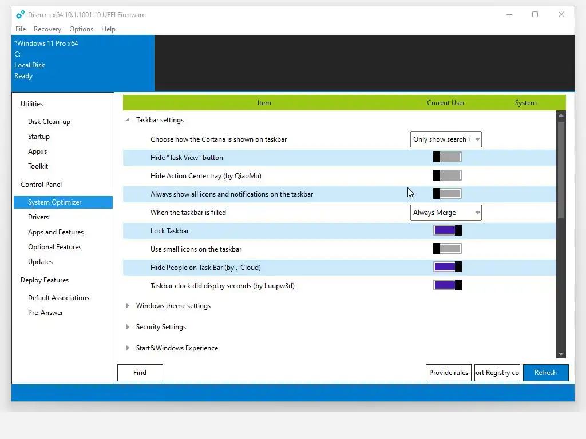Select Pre-Answer in sidebar
Viewport: 586px width, 439px height.
(x=46, y=313)
